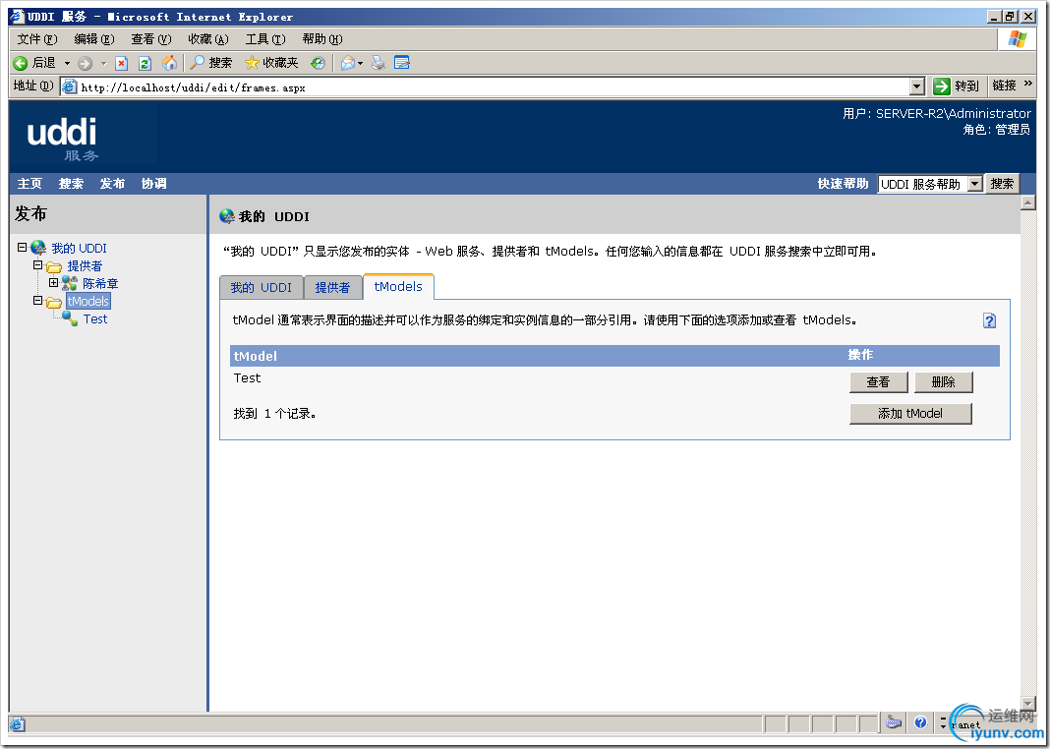Collapse the 提供者 tree node

pos(38,265)
